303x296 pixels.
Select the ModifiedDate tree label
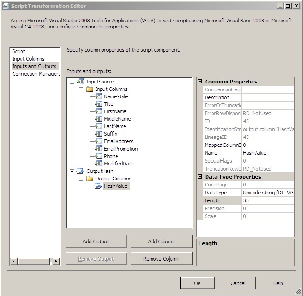[x=119, y=164]
